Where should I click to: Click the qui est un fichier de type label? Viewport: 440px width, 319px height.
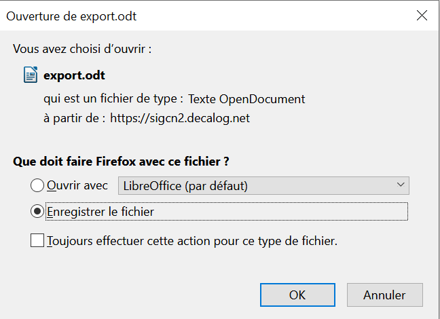point(113,99)
